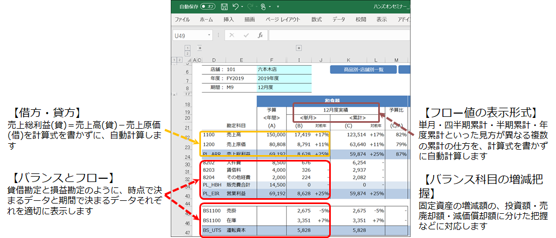556x238 pixels.
Task: Select column I header
Action: tap(298, 60)
